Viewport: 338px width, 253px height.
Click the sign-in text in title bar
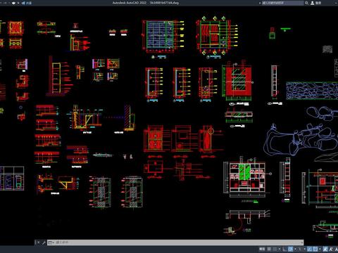pos(318,3)
